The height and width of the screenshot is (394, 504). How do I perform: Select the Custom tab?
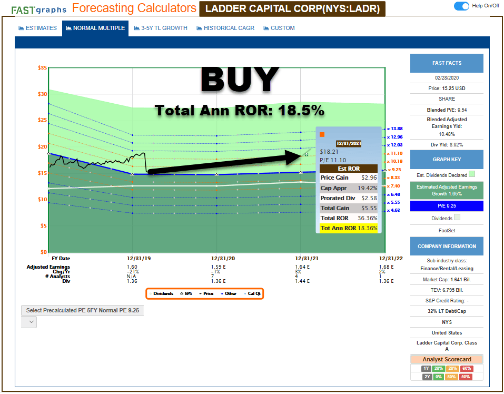(x=279, y=28)
